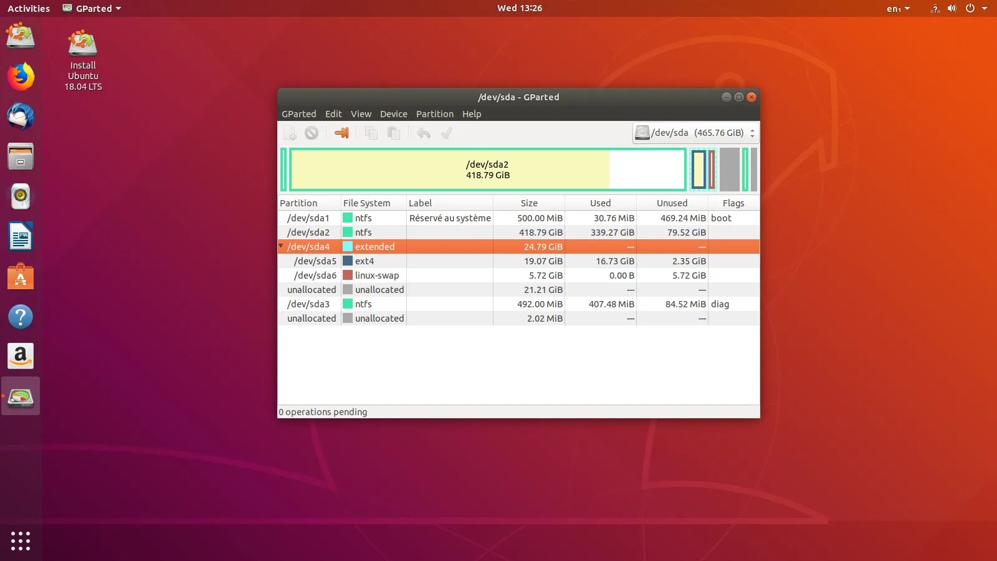This screenshot has width=997, height=561.
Task: Click the label 'Réservé au système'
Action: (450, 218)
